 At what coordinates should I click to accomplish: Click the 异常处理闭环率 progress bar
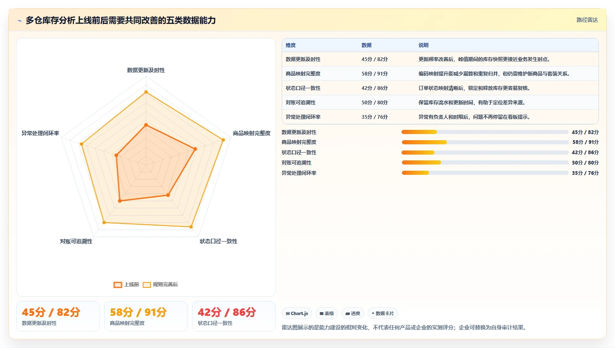click(485, 173)
